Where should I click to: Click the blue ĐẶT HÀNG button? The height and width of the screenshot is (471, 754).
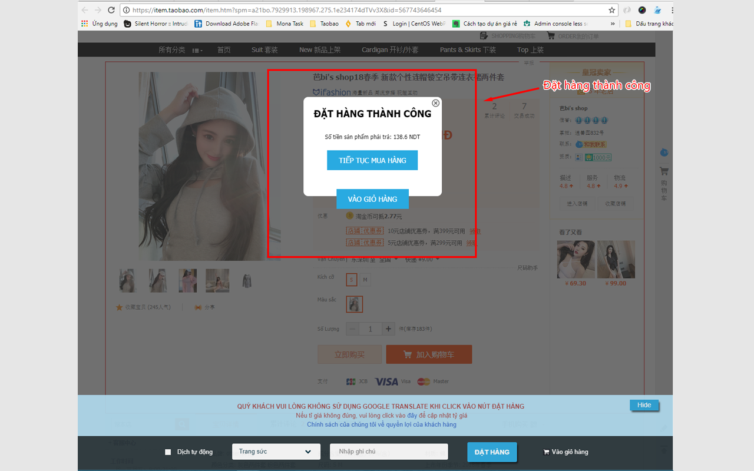(492, 452)
